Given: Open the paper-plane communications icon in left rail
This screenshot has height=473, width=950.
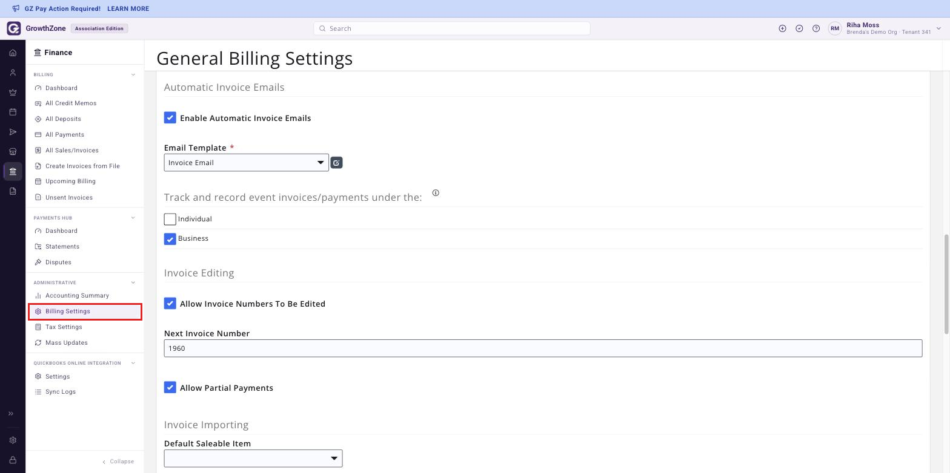Looking at the screenshot, I should point(13,132).
